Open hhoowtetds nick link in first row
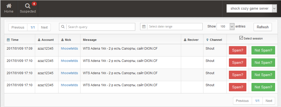The width and height of the screenshot is (281, 107). (70, 48)
